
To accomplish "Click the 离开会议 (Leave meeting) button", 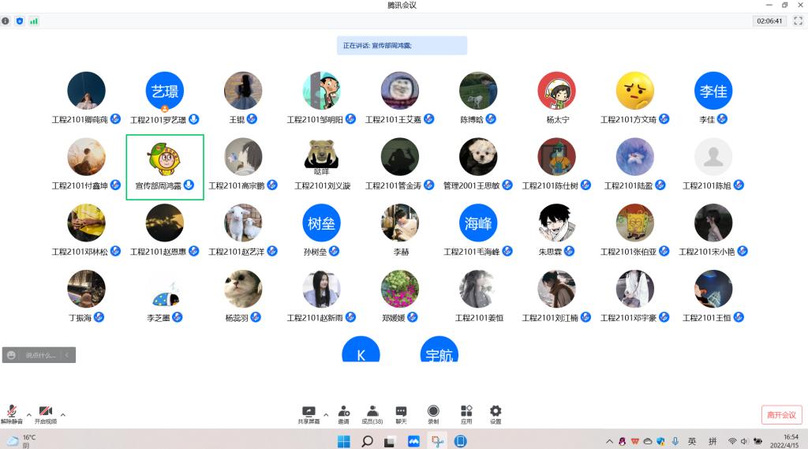I will click(781, 415).
